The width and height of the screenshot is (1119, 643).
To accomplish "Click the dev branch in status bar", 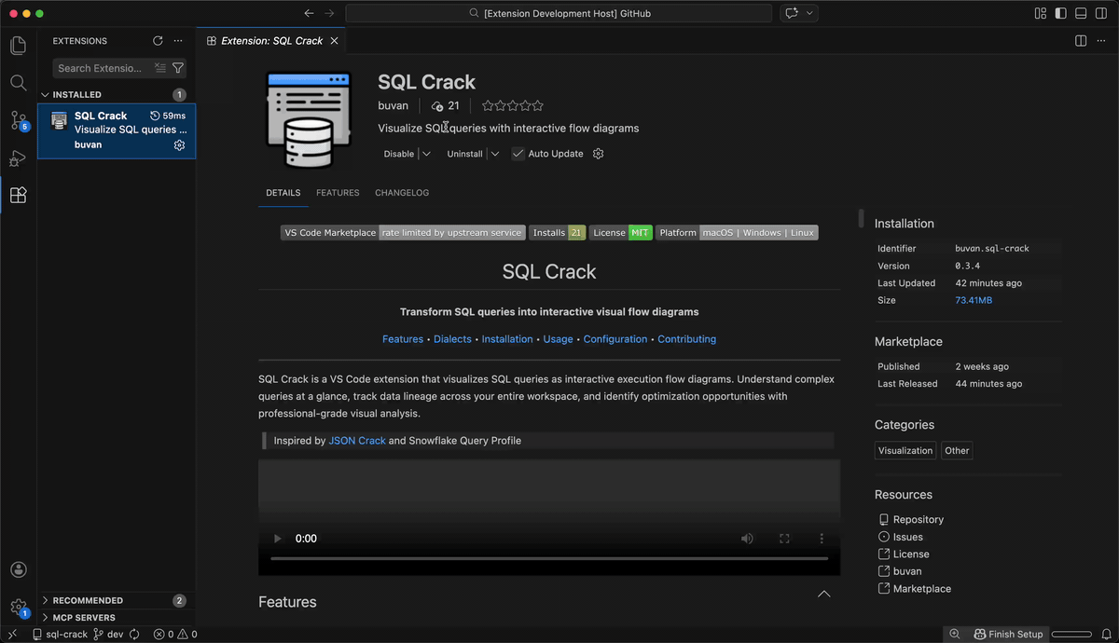I will tap(108, 634).
